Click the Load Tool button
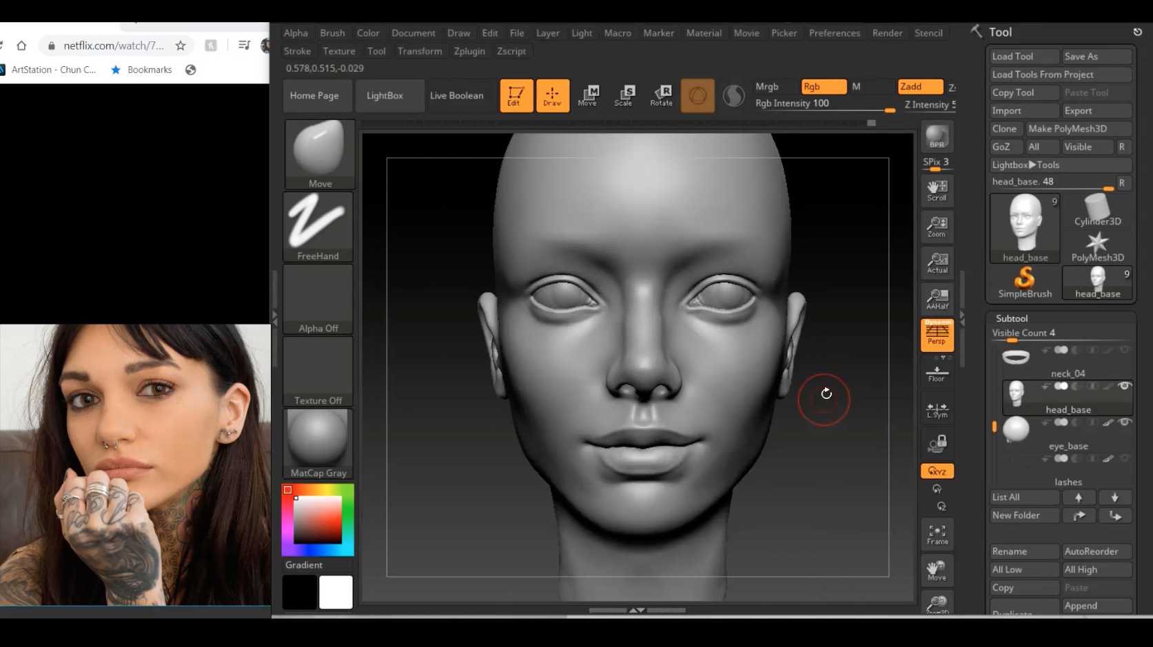This screenshot has height=647, width=1153. (x=1023, y=57)
